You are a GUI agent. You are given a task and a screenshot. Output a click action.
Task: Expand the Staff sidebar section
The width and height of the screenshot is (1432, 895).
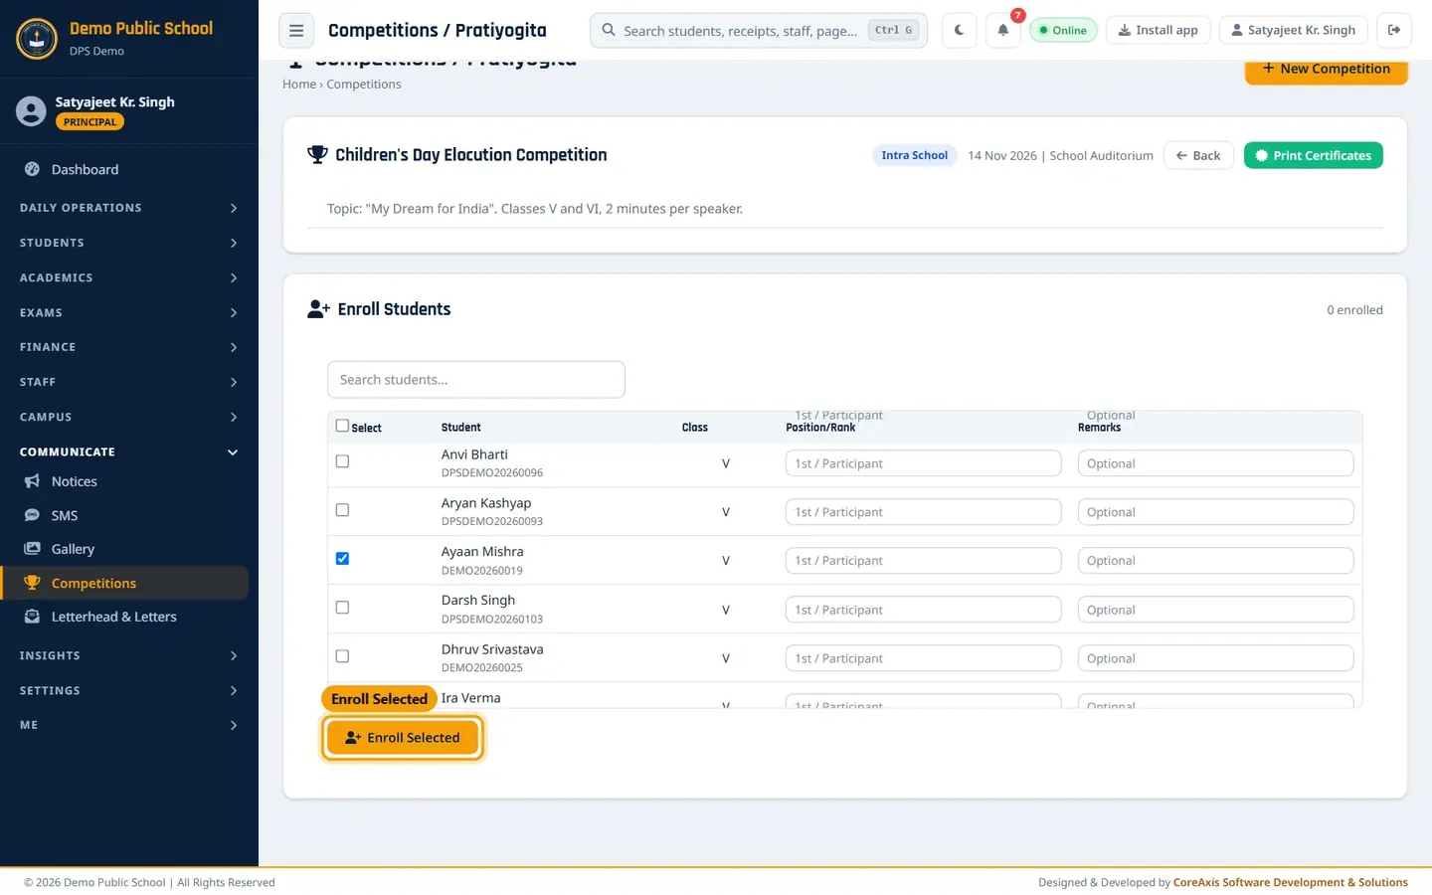[x=129, y=382]
